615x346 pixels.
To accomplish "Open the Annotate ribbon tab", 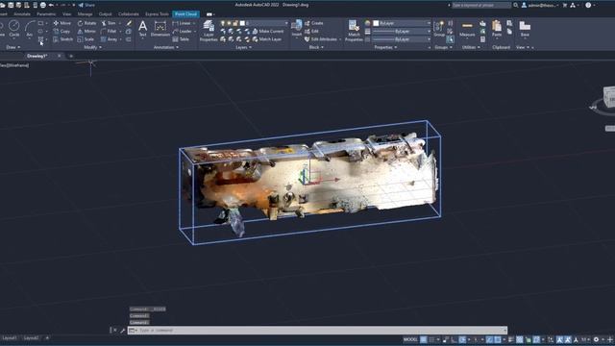I will click(x=22, y=14).
